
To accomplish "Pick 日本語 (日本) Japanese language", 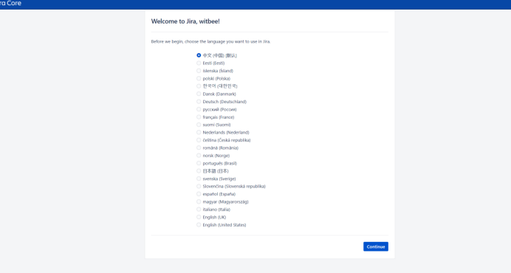I will 199,171.
